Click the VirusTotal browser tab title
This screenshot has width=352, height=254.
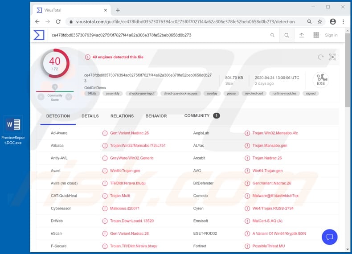pos(53,10)
